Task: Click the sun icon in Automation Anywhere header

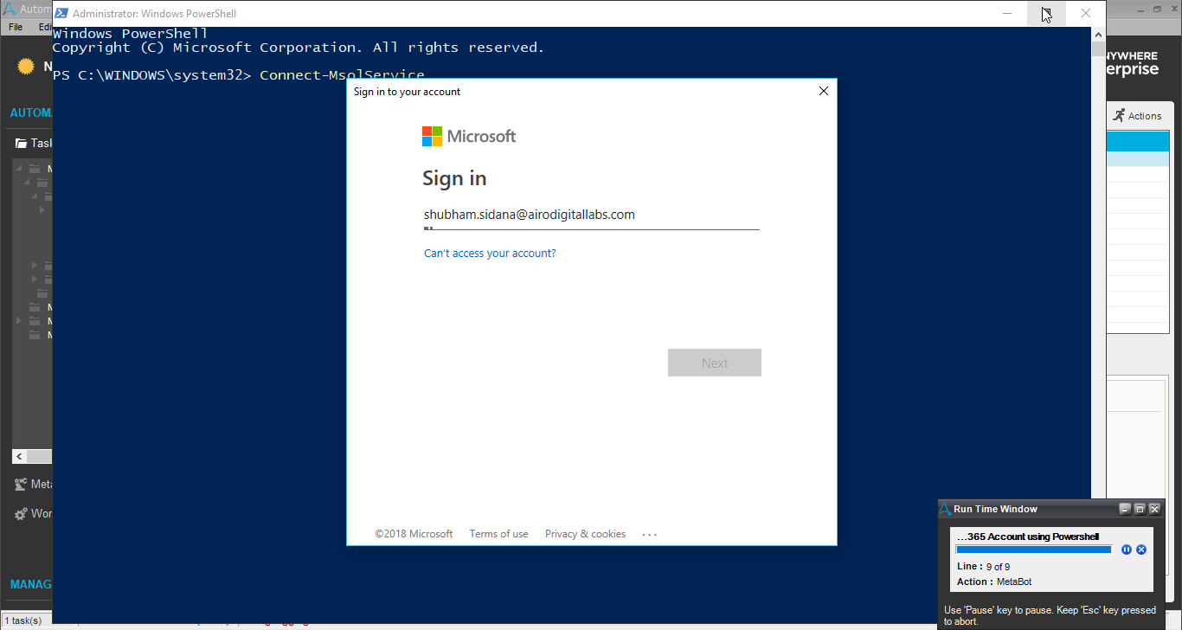Action: pos(26,66)
